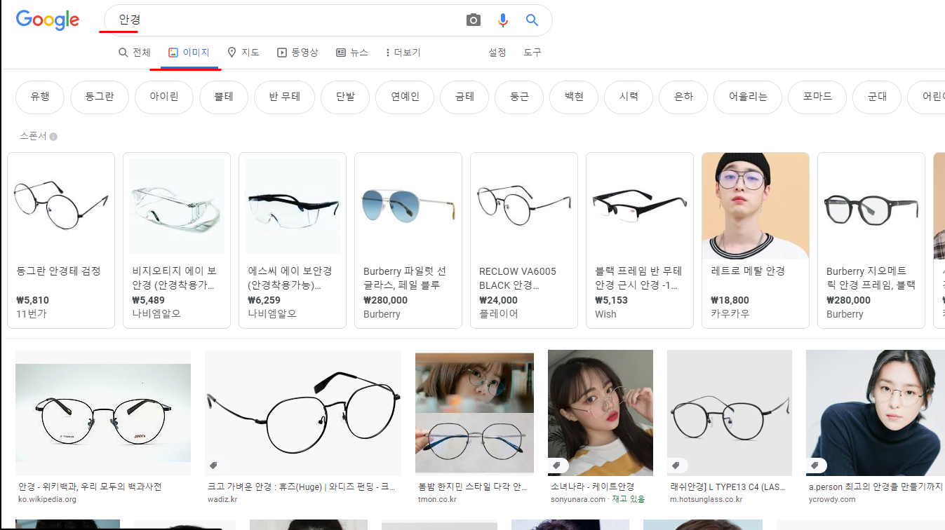Click the 플레이어 seller name
The width and height of the screenshot is (945, 530).
[499, 314]
